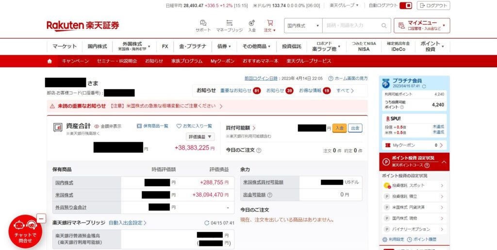Image resolution: width=497 pixels, height=250 pixels.
Task: Open the 金・プラチナ navigation tab
Action: pos(193,46)
